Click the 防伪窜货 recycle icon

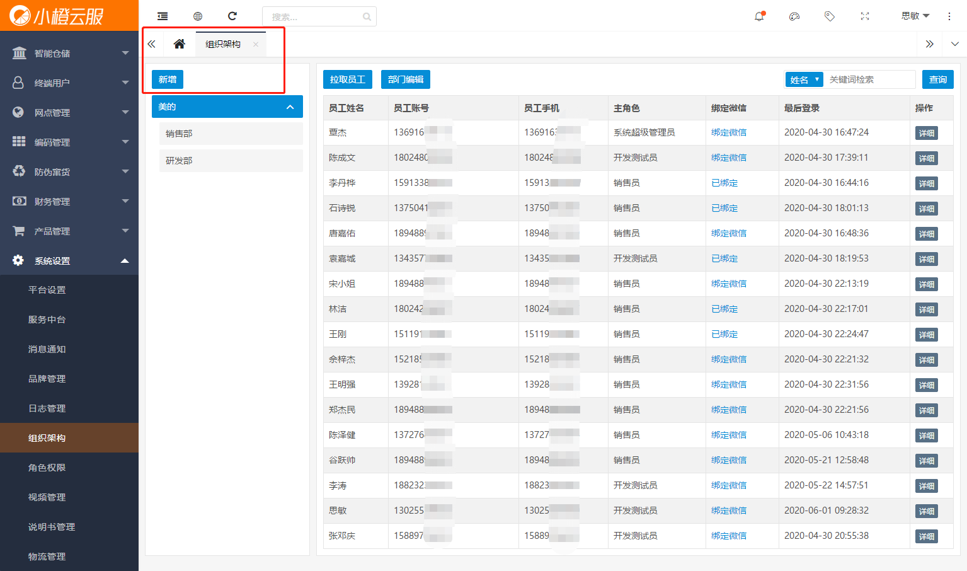(19, 171)
